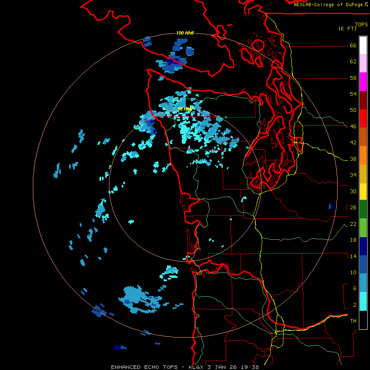
Task: Click the '[K FT]' legend units label
Action: click(347, 28)
